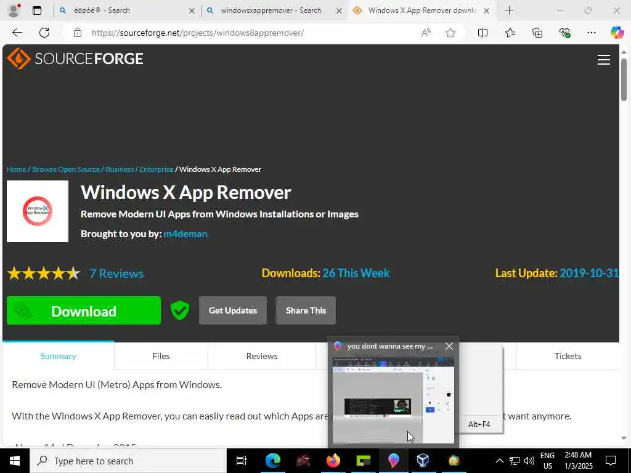Open the green NVIDIA-style taskbar icon
The height and width of the screenshot is (473, 631).
pos(363,461)
